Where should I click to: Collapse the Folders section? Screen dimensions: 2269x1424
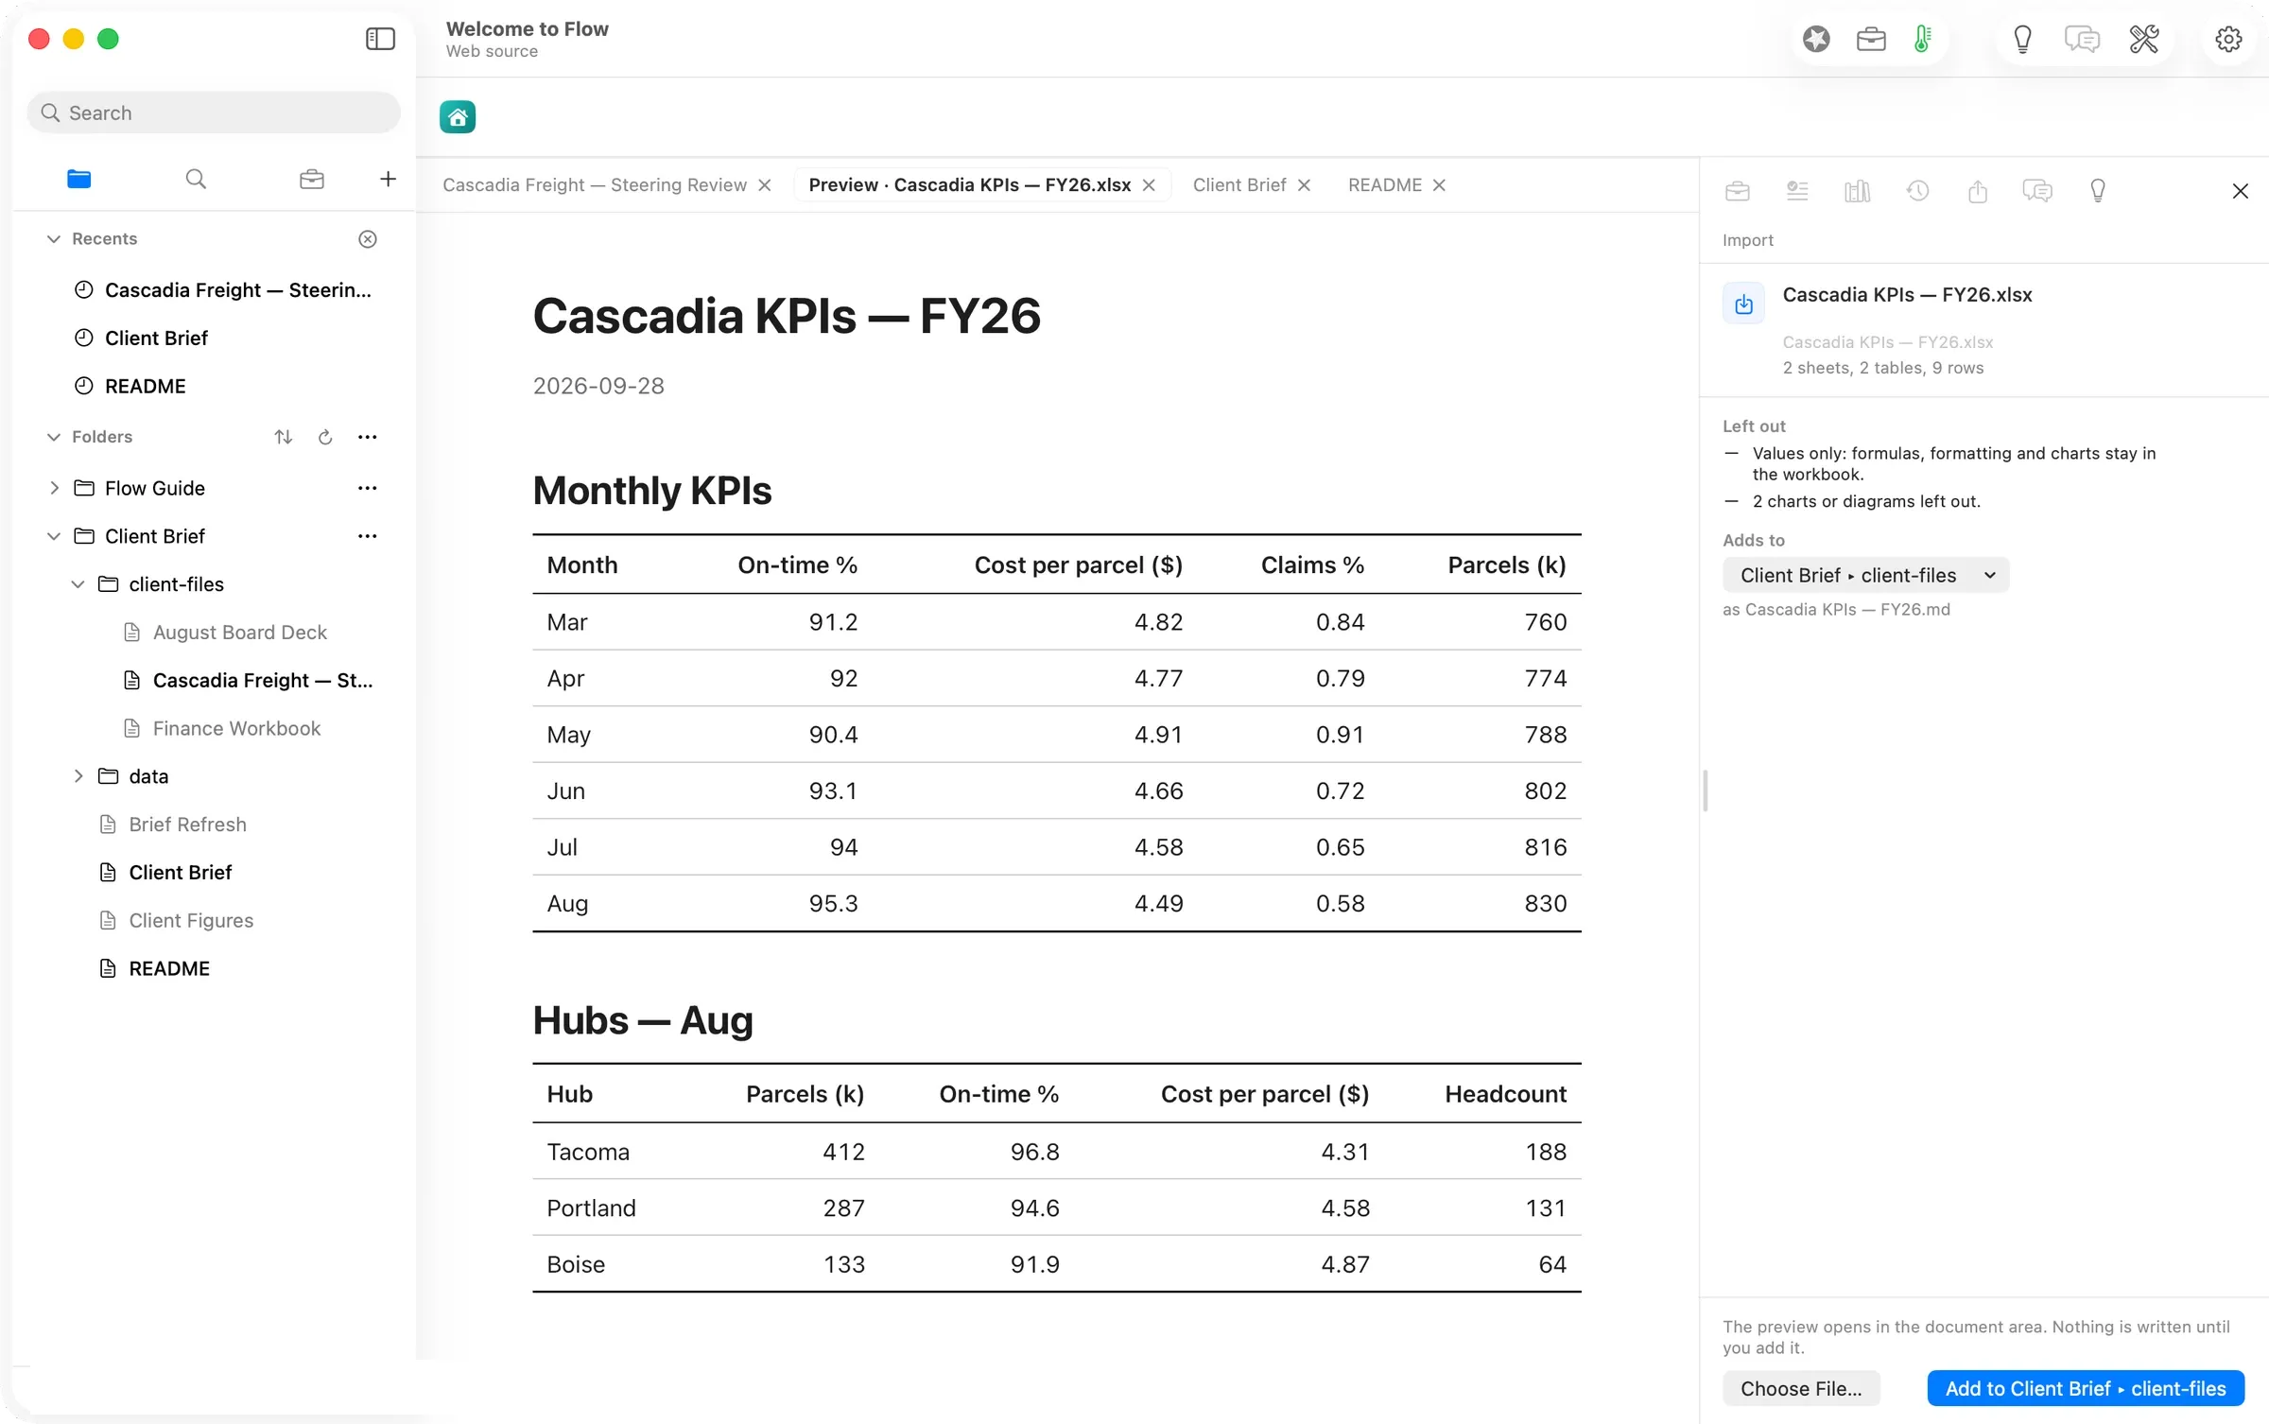(x=54, y=437)
